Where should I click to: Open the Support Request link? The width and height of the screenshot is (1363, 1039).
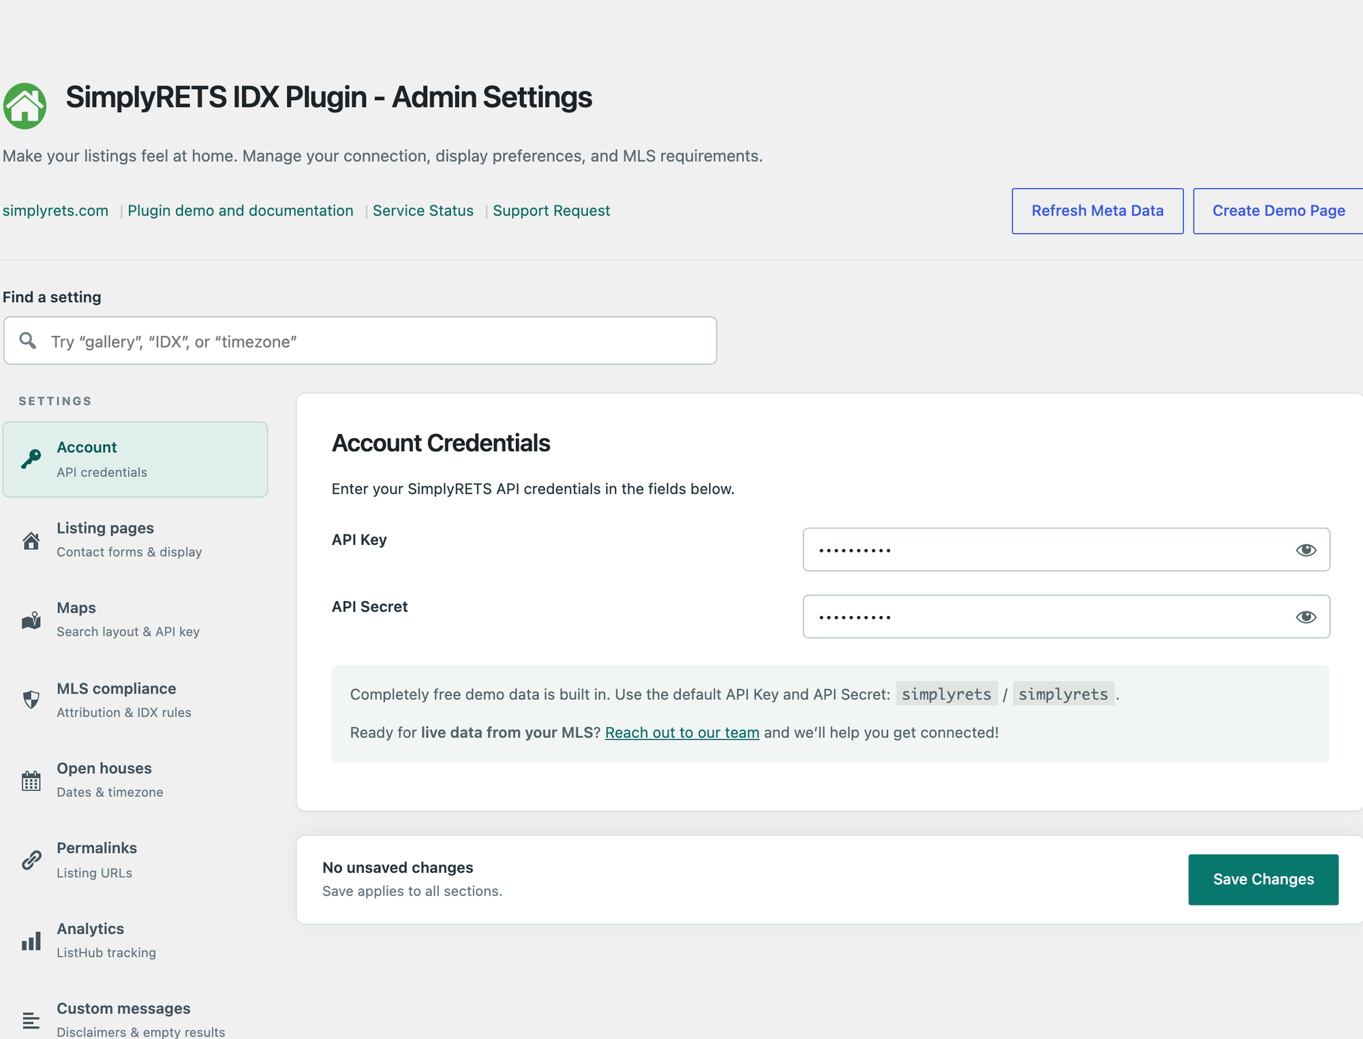tap(551, 211)
